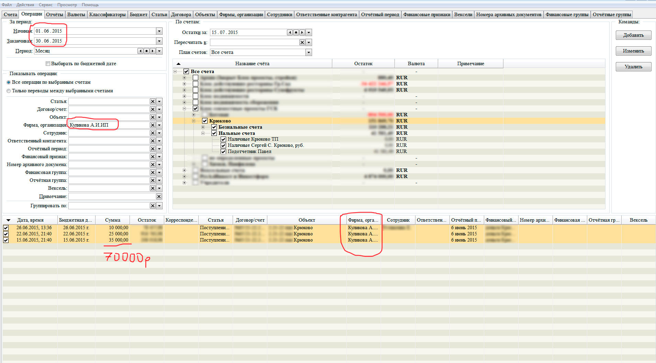Collapse the Нальные счета tree node
This screenshot has width=656, height=363.
click(203, 133)
